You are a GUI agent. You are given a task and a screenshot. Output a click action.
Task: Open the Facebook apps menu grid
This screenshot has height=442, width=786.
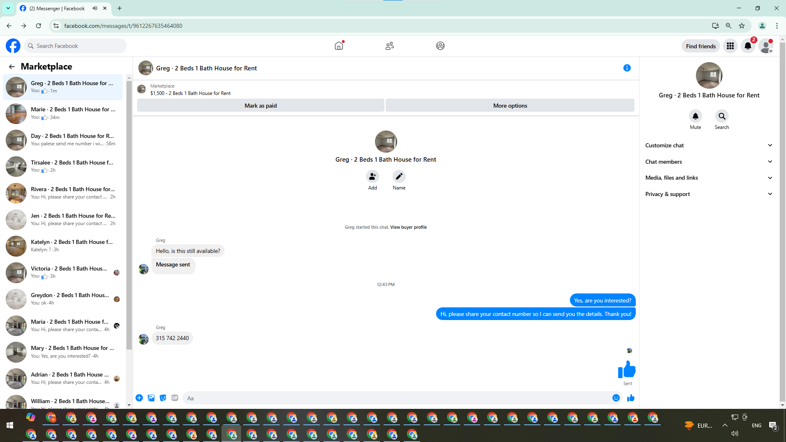[x=730, y=46]
